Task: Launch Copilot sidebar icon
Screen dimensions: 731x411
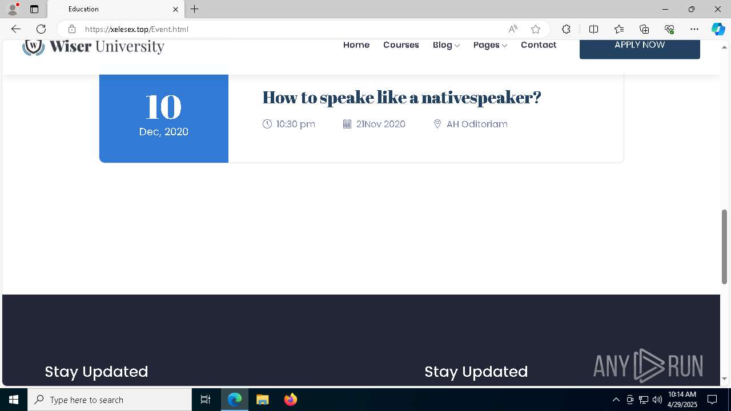Action: [718, 29]
